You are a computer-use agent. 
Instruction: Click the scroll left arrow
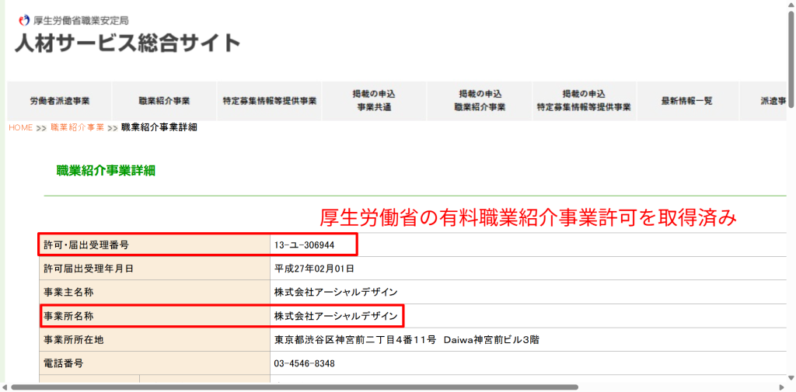point(4,387)
